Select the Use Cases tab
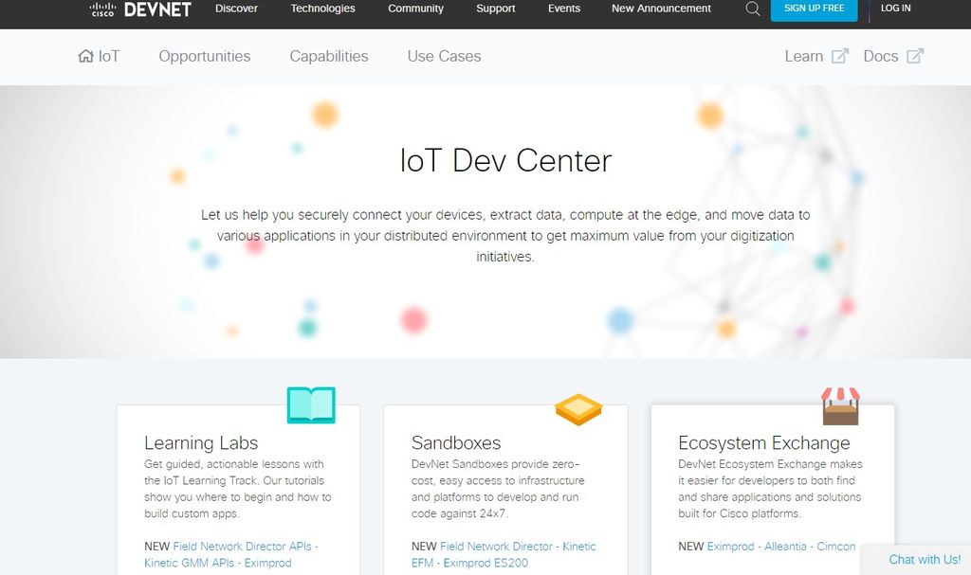Image resolution: width=971 pixels, height=575 pixels. [x=444, y=56]
